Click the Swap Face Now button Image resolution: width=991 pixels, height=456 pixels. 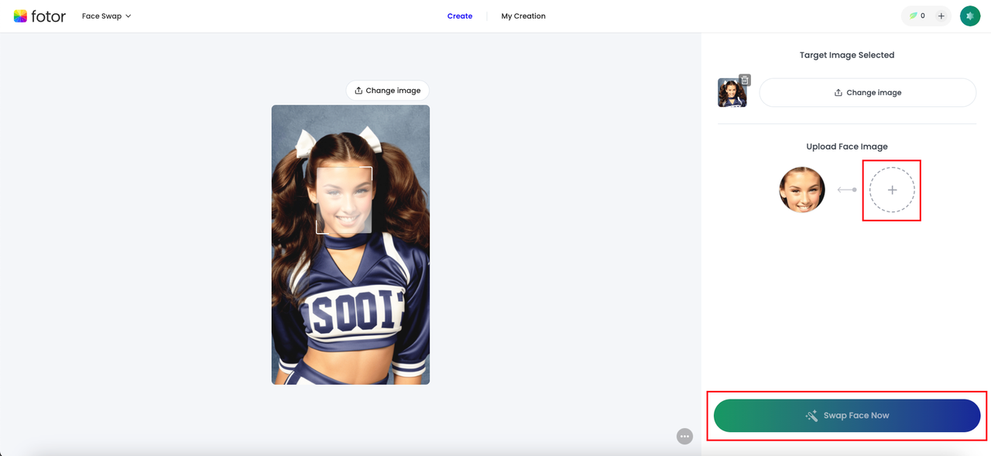pos(847,416)
